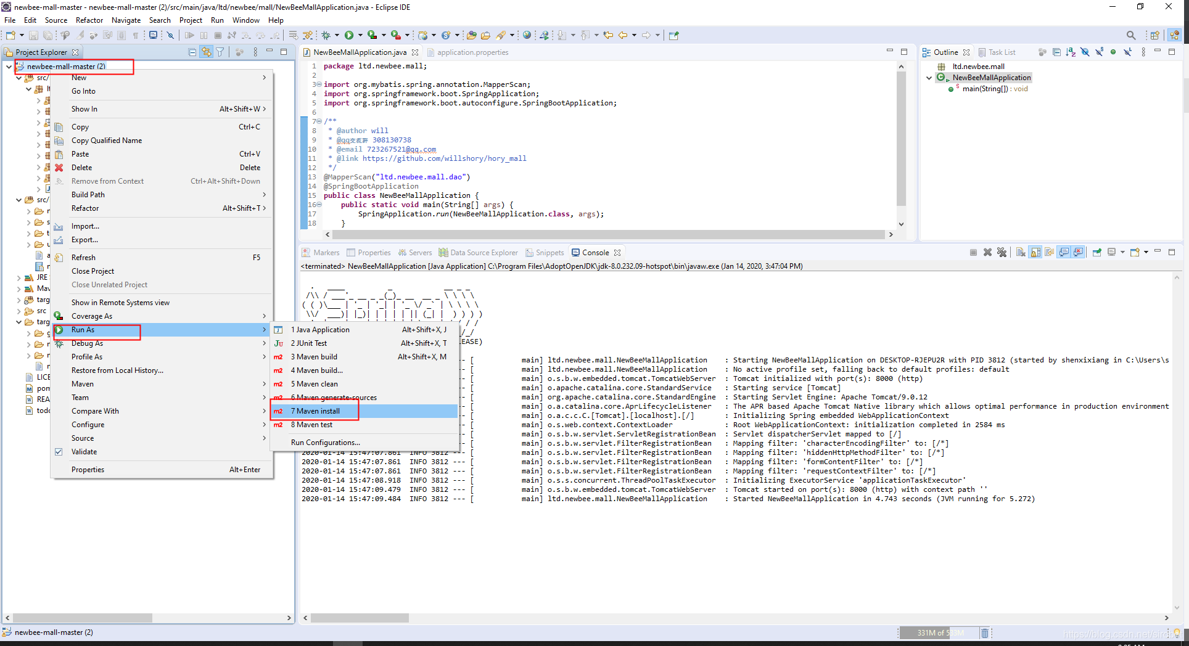Click the Run green play toolbar icon

pos(349,35)
